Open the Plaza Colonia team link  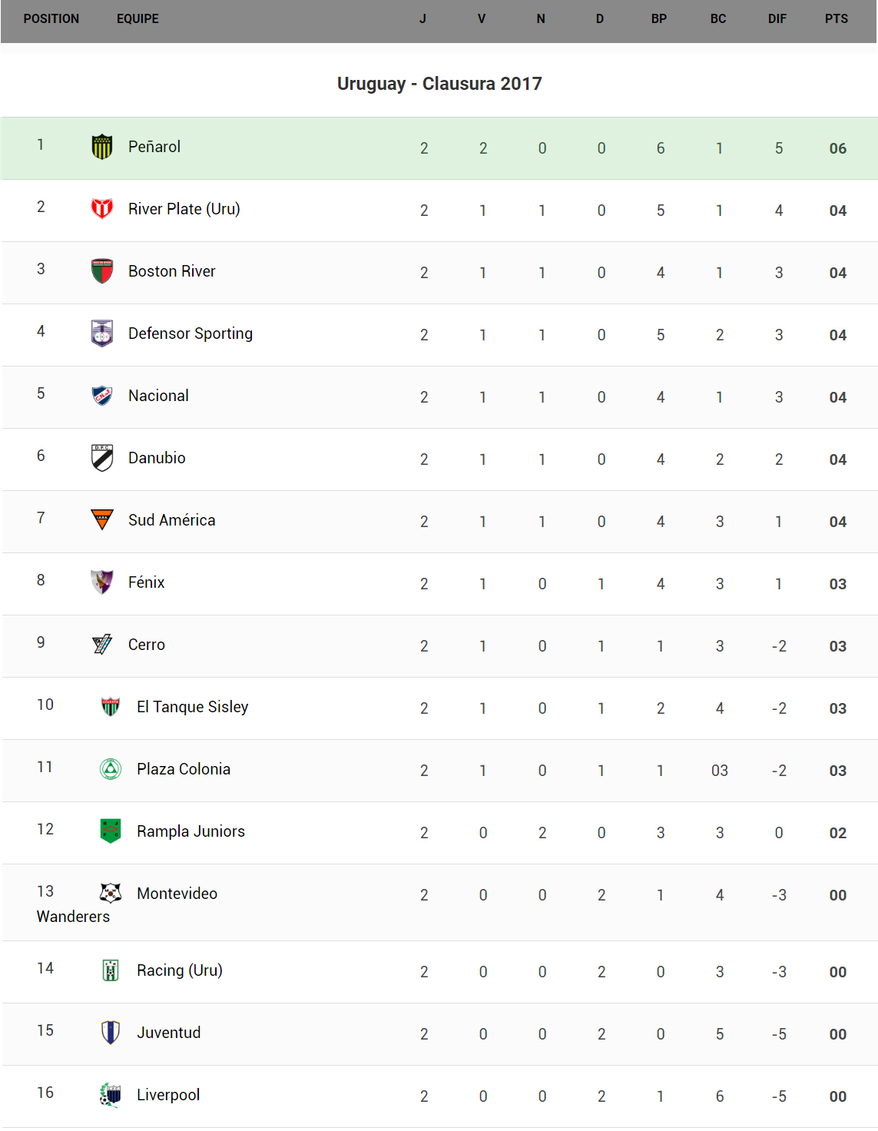click(183, 769)
